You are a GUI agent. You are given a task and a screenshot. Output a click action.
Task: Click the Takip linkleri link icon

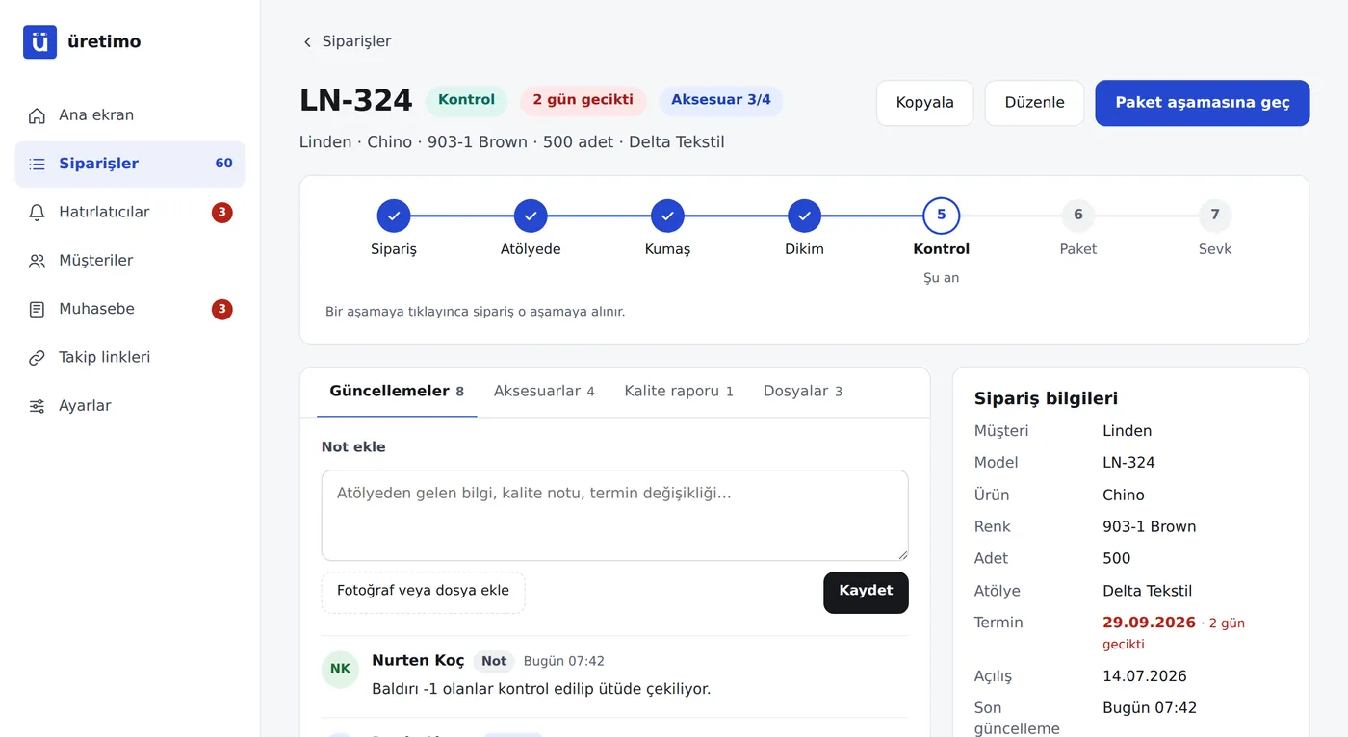[x=37, y=358]
